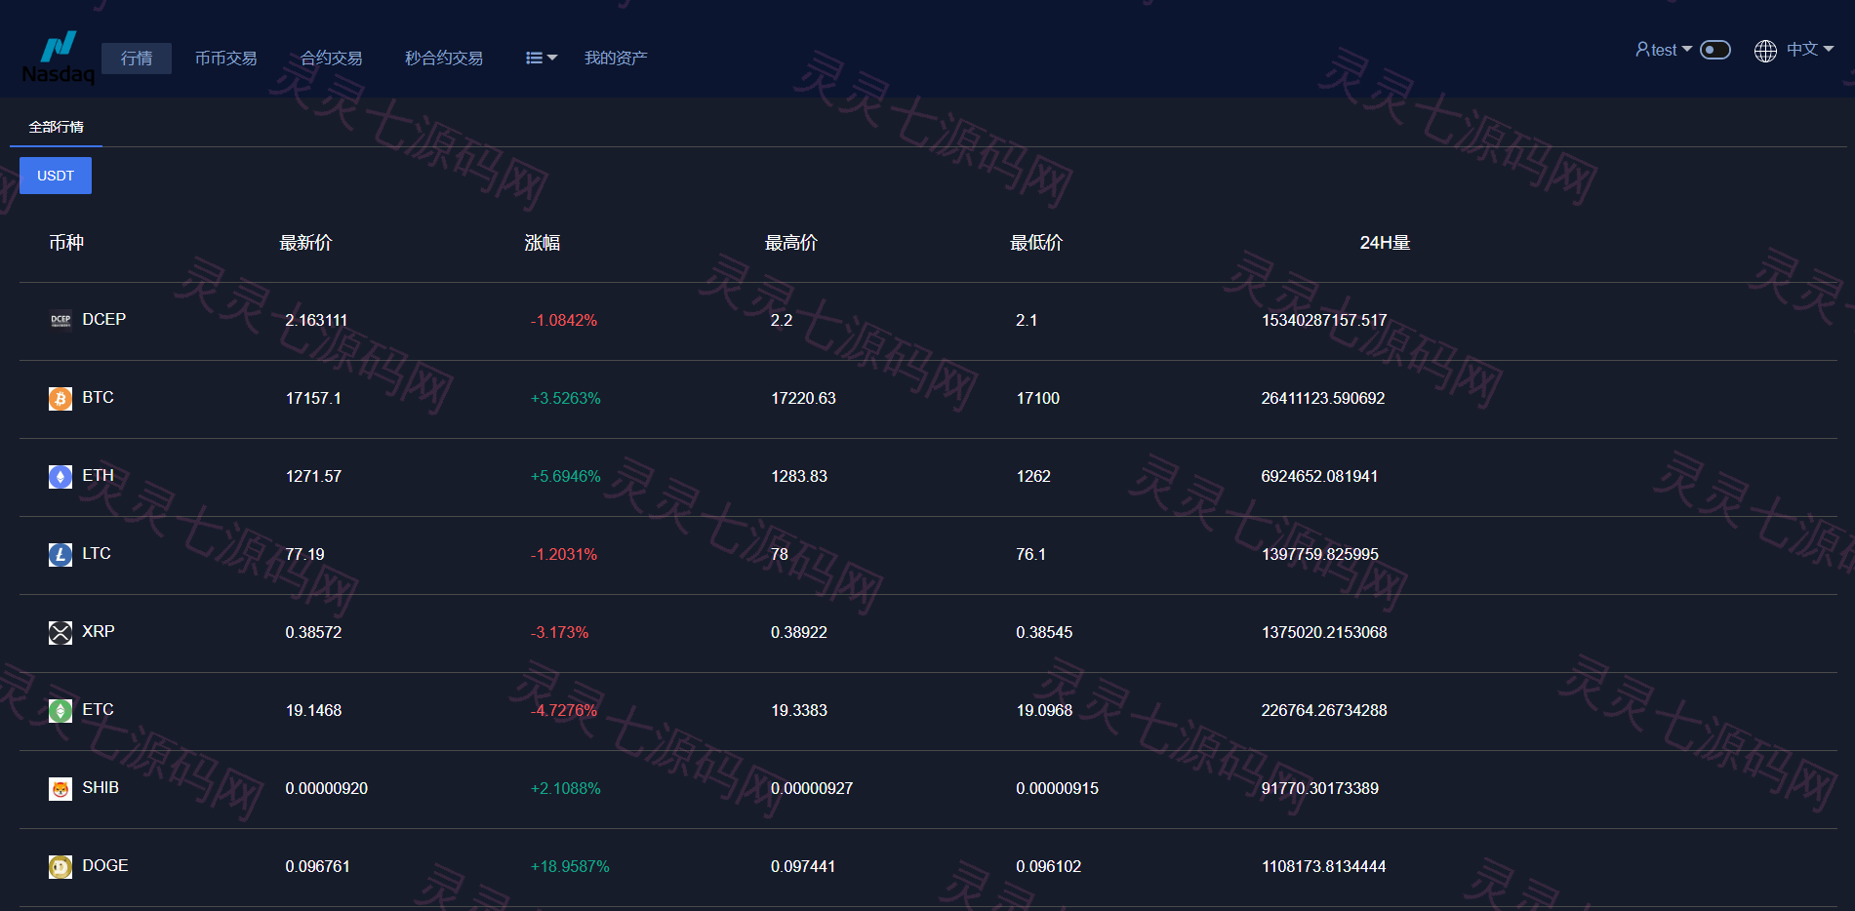Image resolution: width=1855 pixels, height=911 pixels.
Task: Click the 最高价 column header
Action: tap(791, 243)
